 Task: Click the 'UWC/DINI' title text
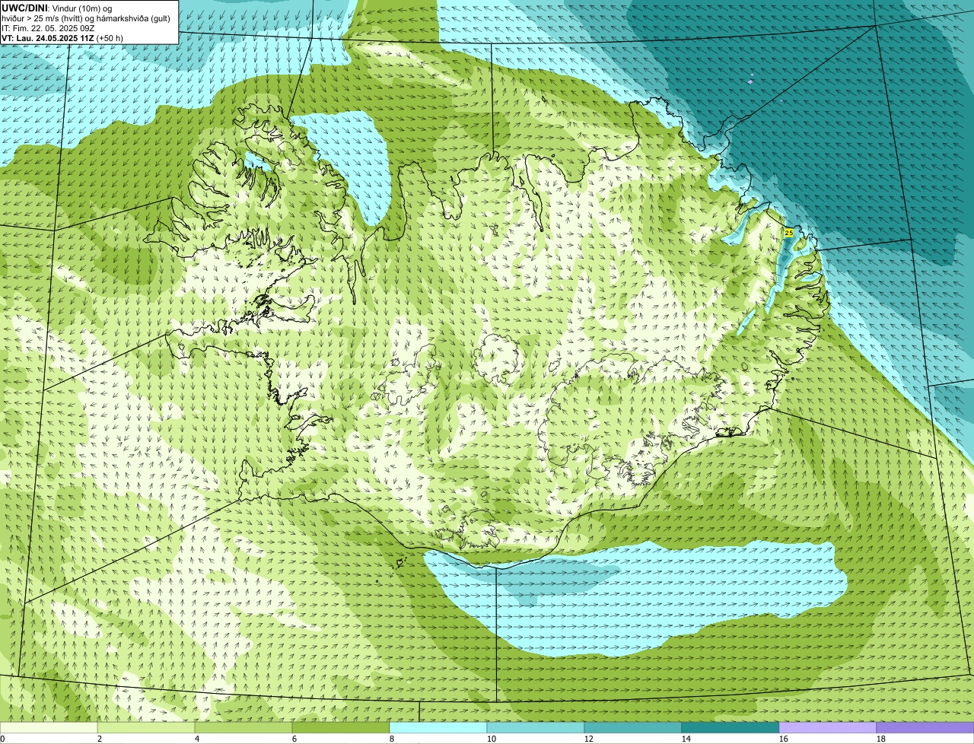24,8
